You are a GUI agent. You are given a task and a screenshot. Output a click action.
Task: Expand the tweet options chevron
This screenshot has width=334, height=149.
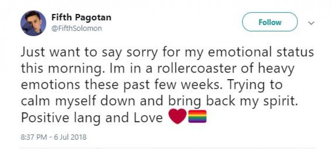311,23
